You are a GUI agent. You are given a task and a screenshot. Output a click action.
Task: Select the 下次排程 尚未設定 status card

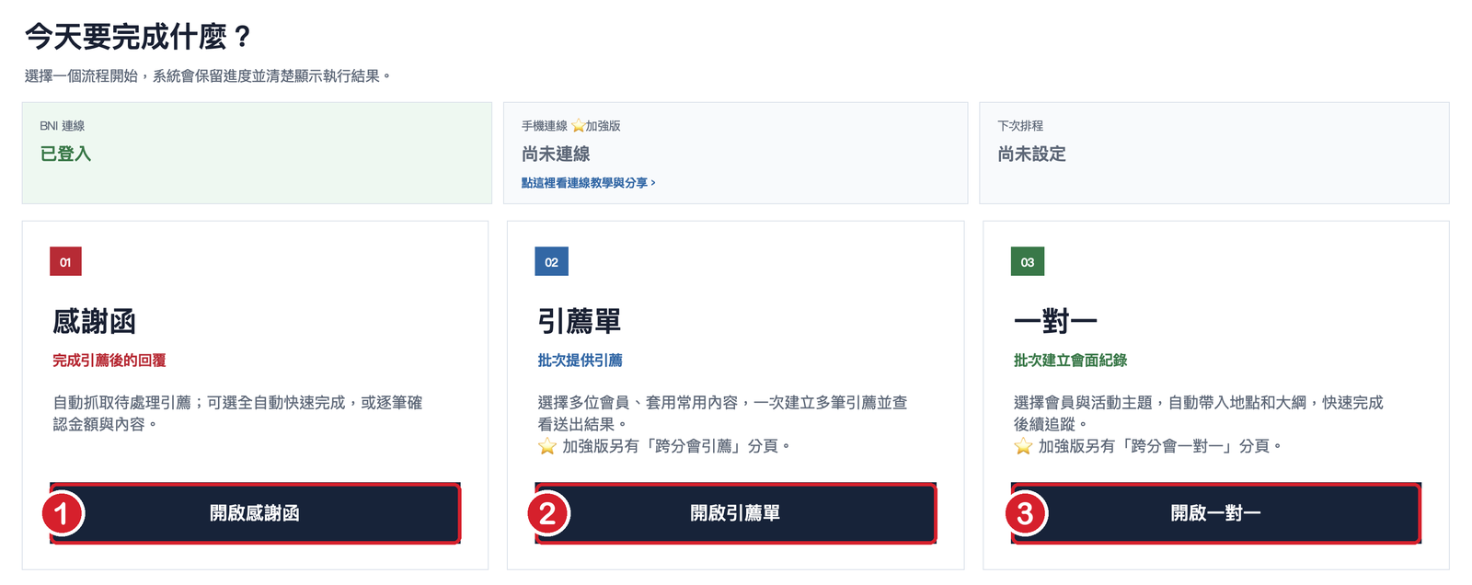1213,153
